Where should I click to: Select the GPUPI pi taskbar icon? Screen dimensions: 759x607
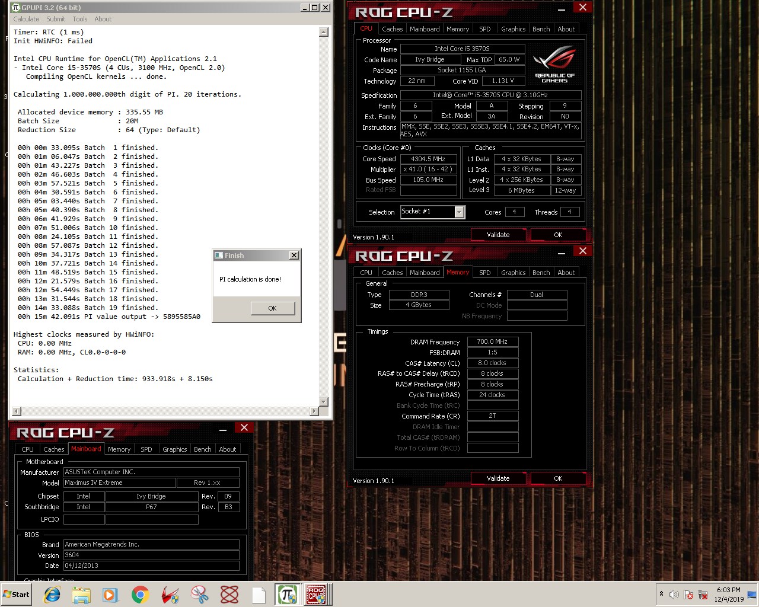pyautogui.click(x=288, y=595)
